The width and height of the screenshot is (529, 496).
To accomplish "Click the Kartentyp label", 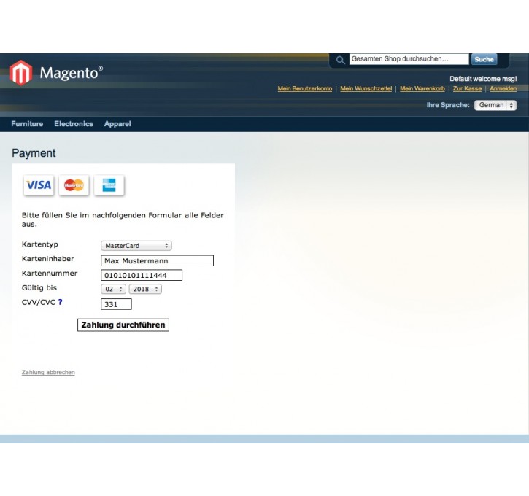I will point(40,244).
